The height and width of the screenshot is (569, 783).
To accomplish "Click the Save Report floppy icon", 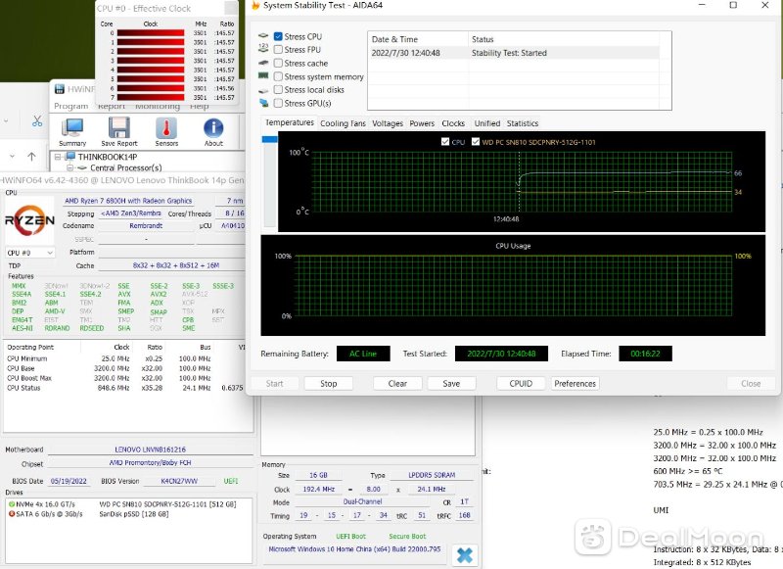I will pos(118,128).
